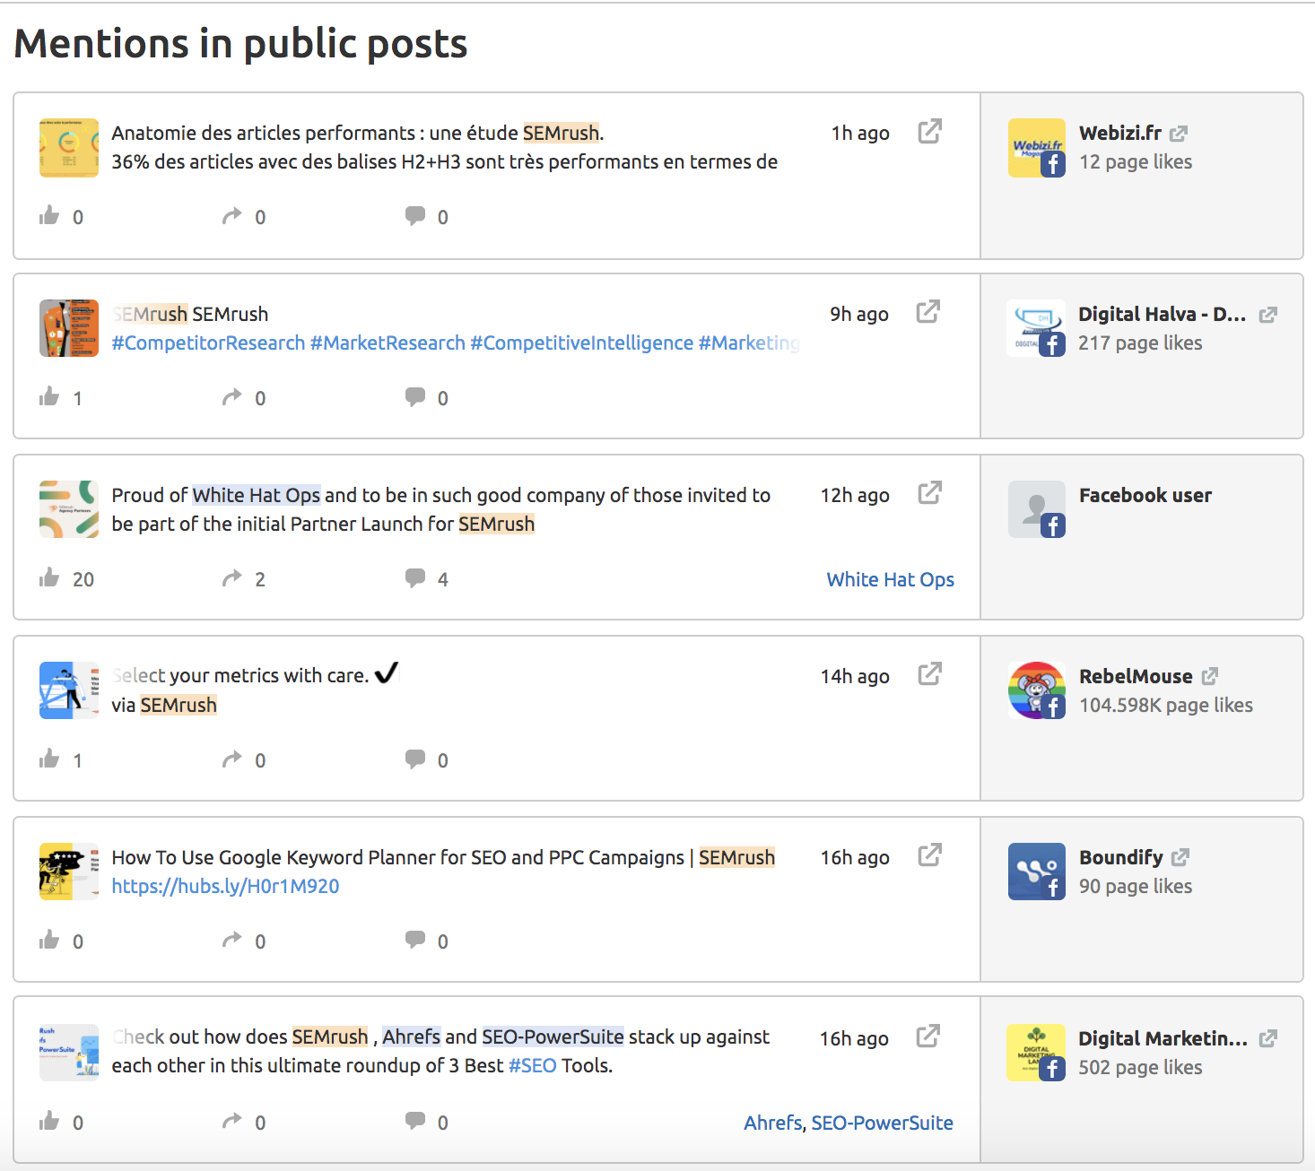This screenshot has height=1171, width=1315.
Task: Click comment icon on SEO tools roundup post
Action: pos(415,1122)
